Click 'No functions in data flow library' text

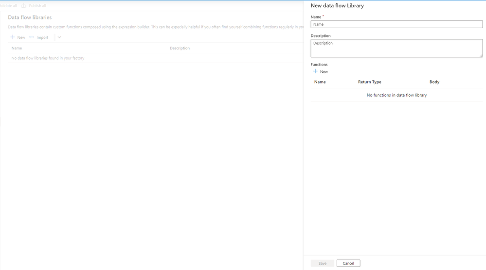(x=397, y=95)
